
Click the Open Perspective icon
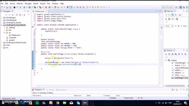(176, 7)
